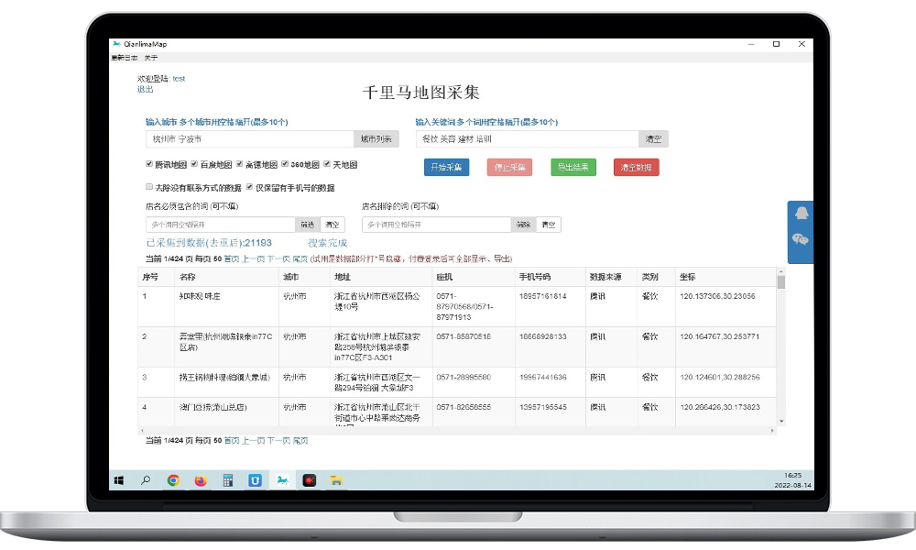The height and width of the screenshot is (550, 916).
Task: Click the 手机号码 column header
Action: (x=550, y=277)
